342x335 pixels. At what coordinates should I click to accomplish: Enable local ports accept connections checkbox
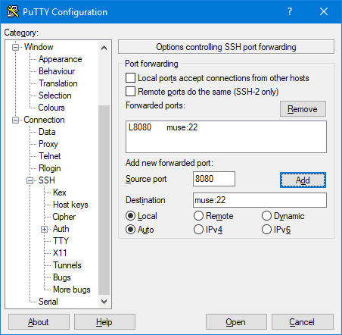pos(130,78)
